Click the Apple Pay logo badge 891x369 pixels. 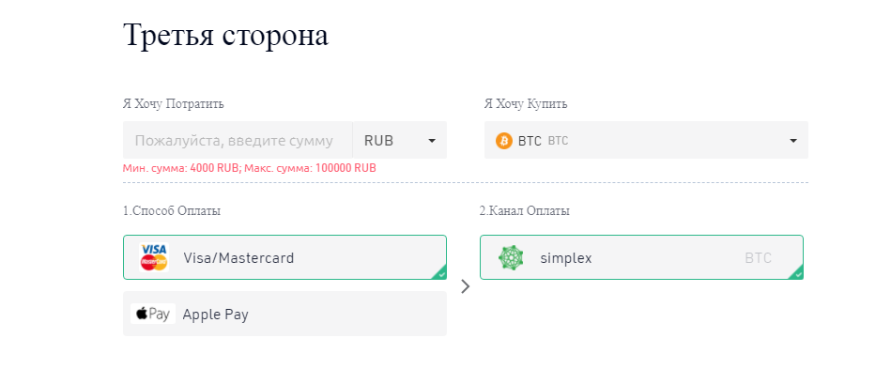point(153,314)
